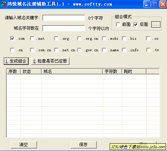The height and width of the screenshot is (151, 167).
Task: Sort by the 耗时 column header
Action: point(134,71)
